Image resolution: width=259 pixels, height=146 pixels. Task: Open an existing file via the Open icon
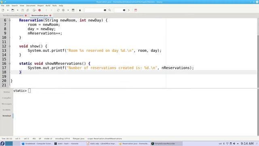[13, 10]
